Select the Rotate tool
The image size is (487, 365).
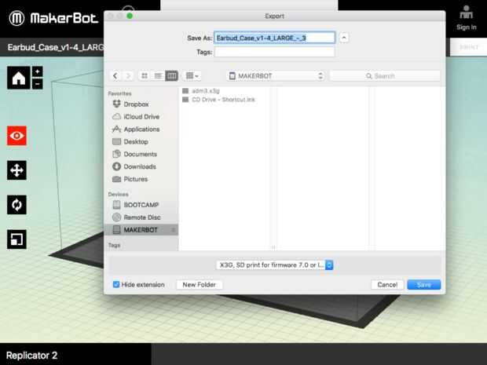[16, 205]
